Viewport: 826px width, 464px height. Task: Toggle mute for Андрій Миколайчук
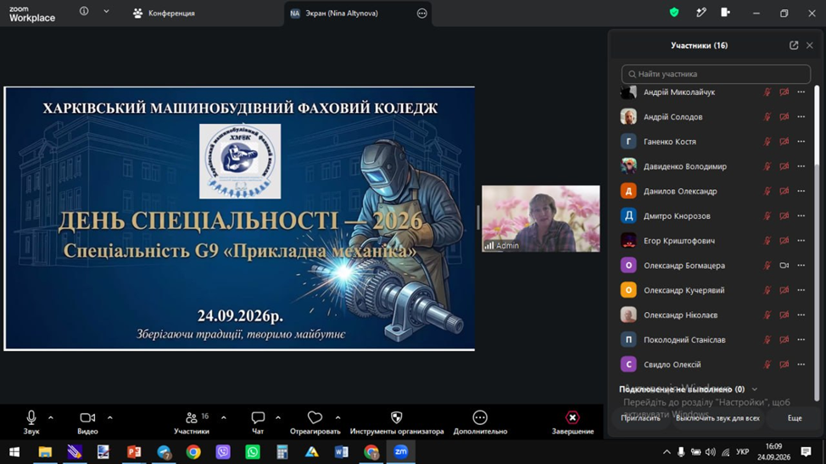click(767, 92)
